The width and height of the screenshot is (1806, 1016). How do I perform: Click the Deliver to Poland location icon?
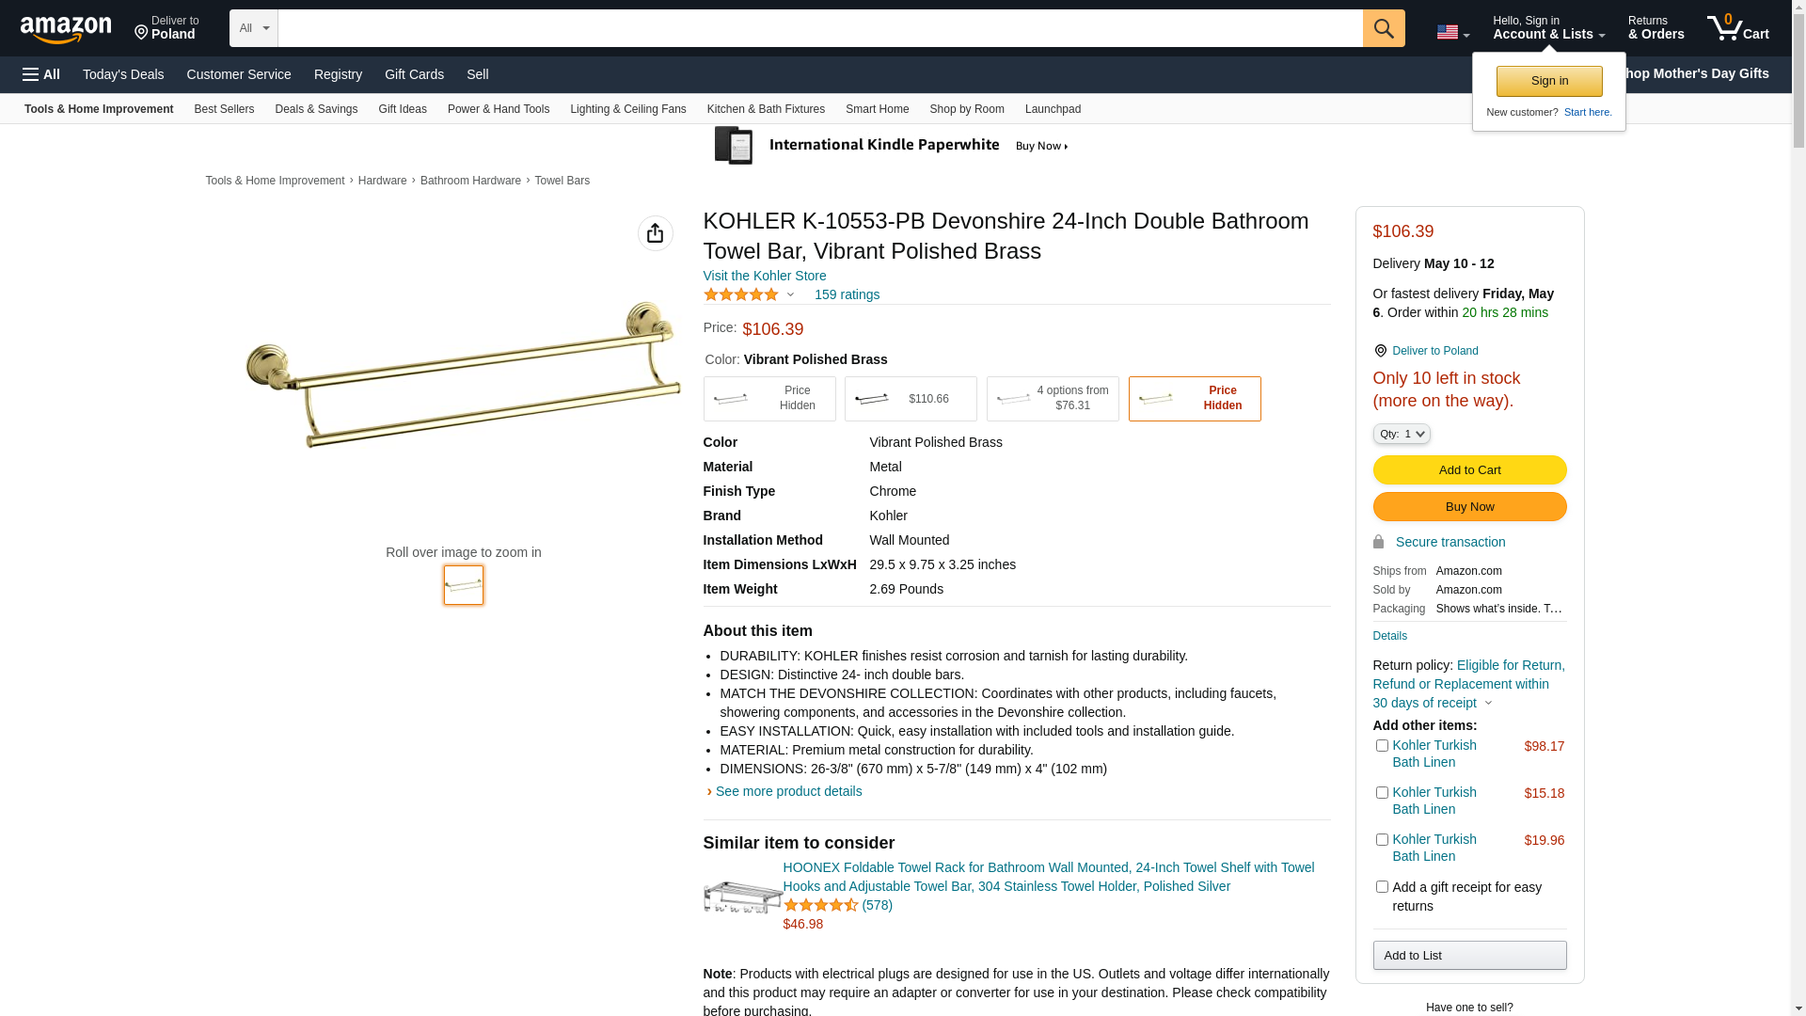pos(141,33)
